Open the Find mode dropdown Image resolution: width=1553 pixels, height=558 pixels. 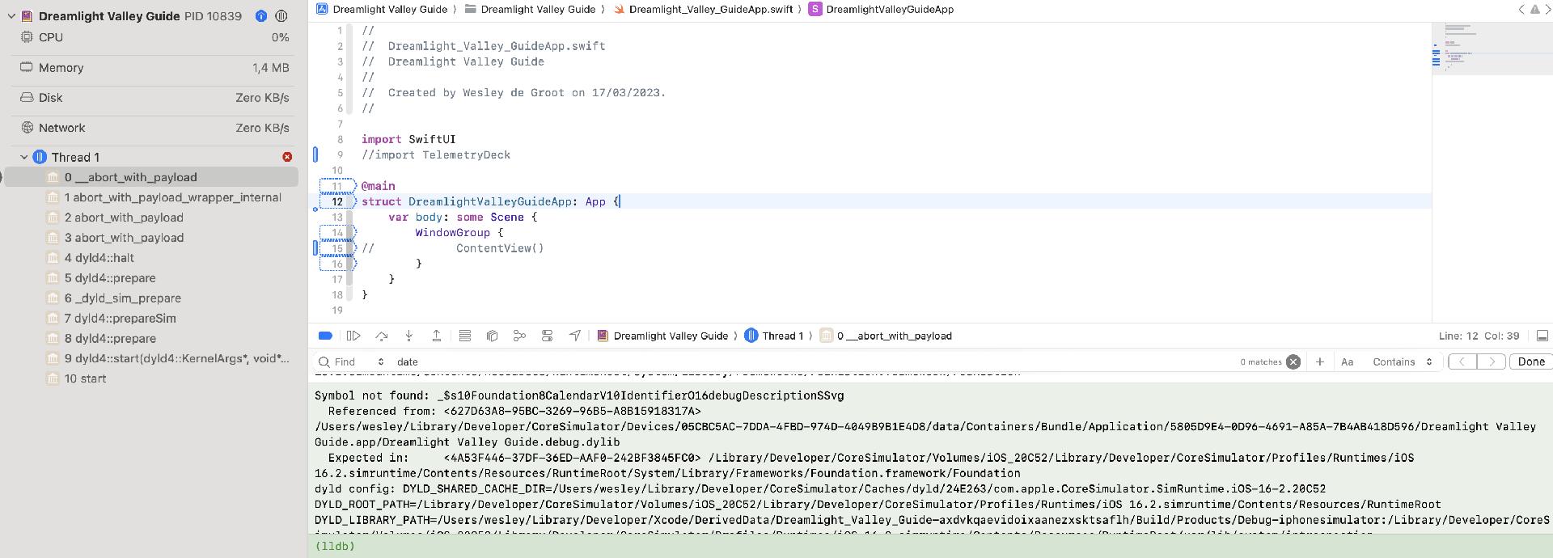tap(351, 361)
